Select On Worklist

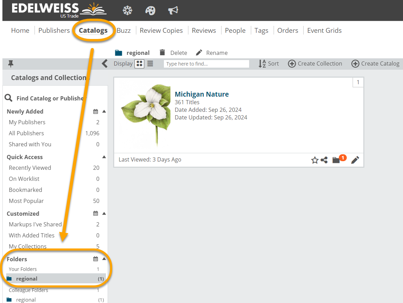coord(54,179)
